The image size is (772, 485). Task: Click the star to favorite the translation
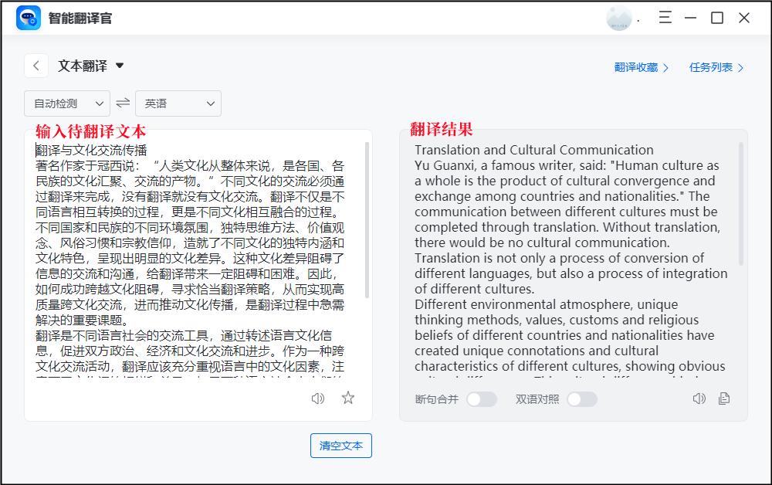tap(347, 399)
